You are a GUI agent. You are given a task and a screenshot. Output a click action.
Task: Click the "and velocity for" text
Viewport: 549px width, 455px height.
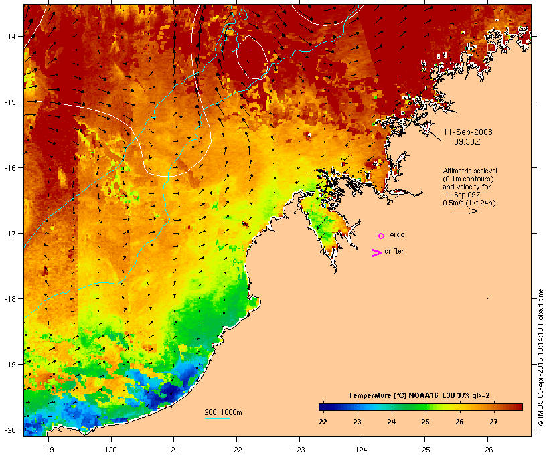467,187
